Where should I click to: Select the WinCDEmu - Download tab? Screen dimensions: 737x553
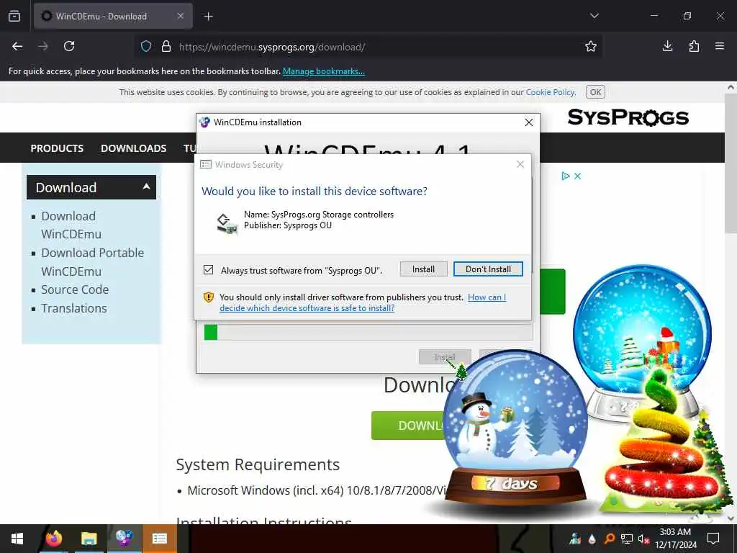(x=113, y=16)
